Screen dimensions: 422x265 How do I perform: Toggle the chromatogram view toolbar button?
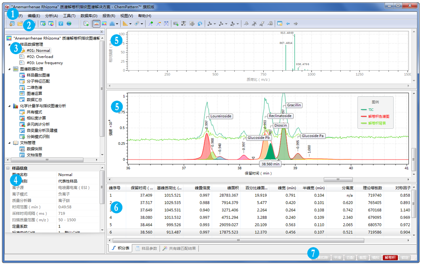[x=96, y=24]
